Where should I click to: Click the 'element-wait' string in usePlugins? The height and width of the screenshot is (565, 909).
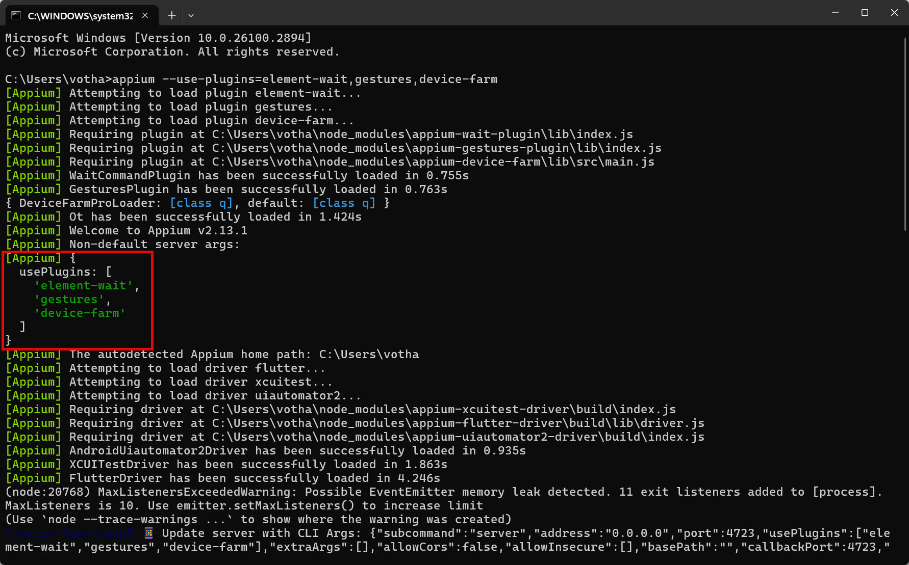pyautogui.click(x=83, y=285)
